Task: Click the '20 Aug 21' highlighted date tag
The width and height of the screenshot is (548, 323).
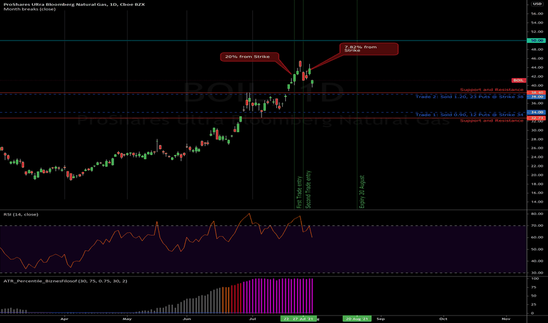Action: [357, 319]
